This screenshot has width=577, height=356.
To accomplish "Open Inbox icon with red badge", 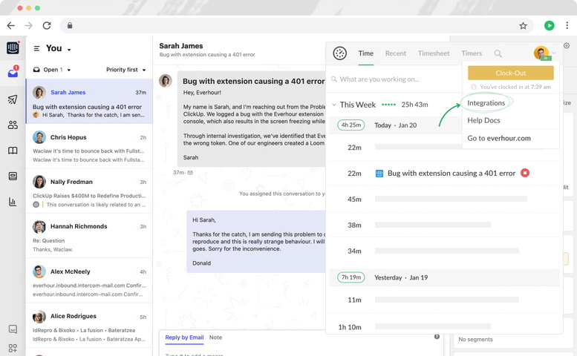I will pyautogui.click(x=13, y=73).
